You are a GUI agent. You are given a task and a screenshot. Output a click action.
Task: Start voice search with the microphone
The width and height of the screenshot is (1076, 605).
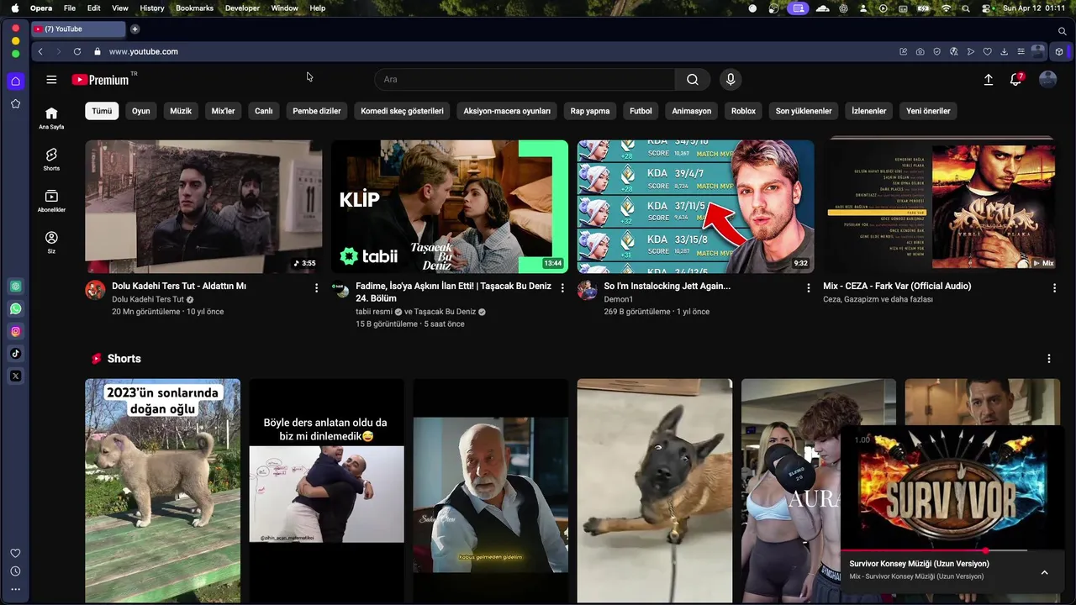[731, 80]
